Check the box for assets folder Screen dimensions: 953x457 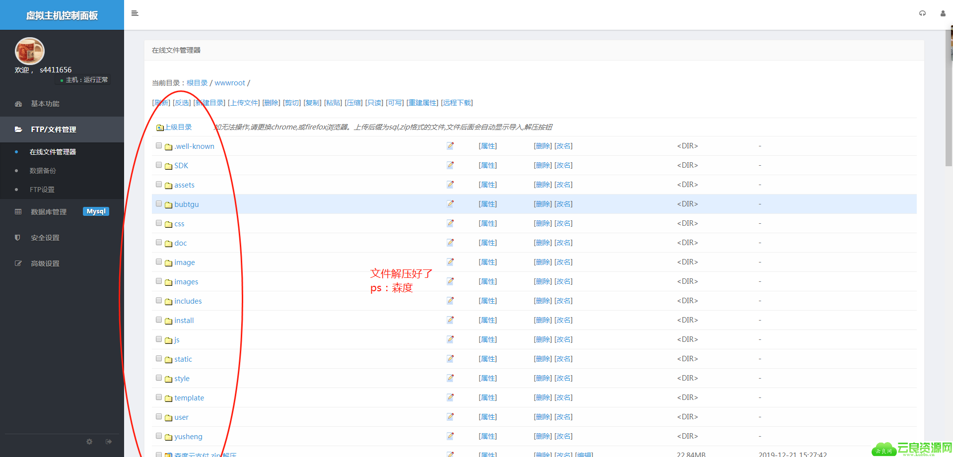point(159,184)
